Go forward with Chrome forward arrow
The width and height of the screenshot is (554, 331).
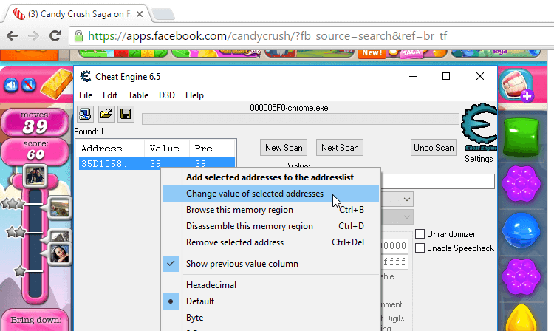pyautogui.click(x=33, y=35)
